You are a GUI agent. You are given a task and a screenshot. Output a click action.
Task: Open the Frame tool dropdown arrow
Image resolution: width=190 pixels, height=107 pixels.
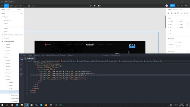click(12, 6)
